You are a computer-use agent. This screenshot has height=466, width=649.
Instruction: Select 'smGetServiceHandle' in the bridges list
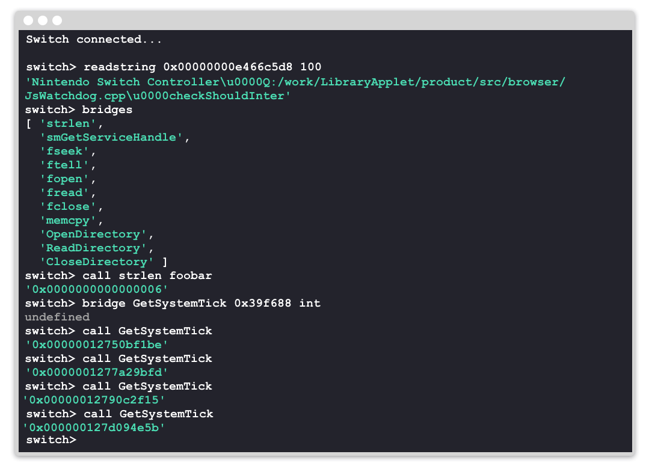click(x=111, y=138)
